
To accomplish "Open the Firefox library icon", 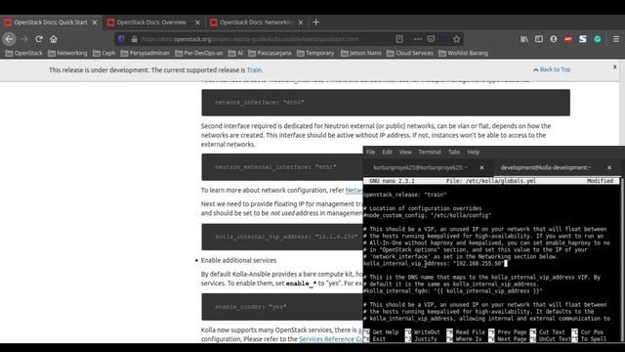I will click(524, 39).
